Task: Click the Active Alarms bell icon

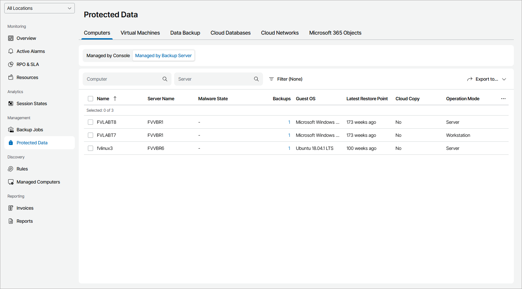Action: pos(11,51)
